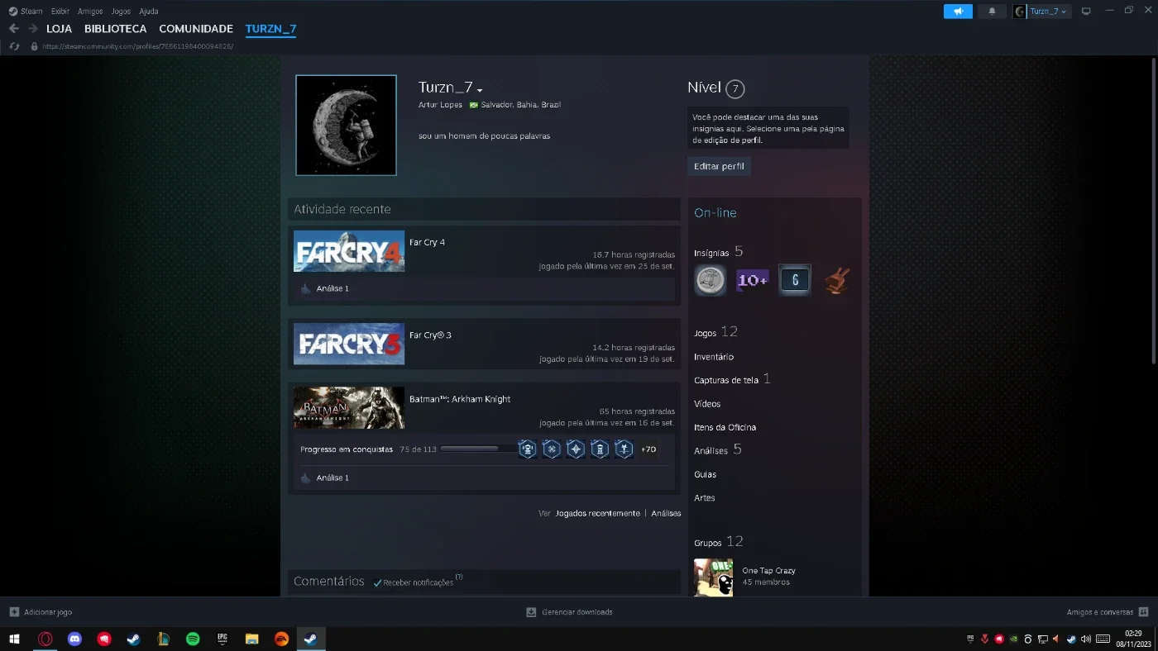Open the Far Cry 4 game banner
This screenshot has height=651, width=1158.
point(349,251)
